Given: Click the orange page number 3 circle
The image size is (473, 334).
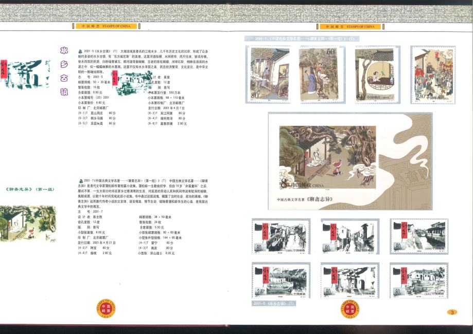Looking at the screenshot, I should tap(451, 312).
